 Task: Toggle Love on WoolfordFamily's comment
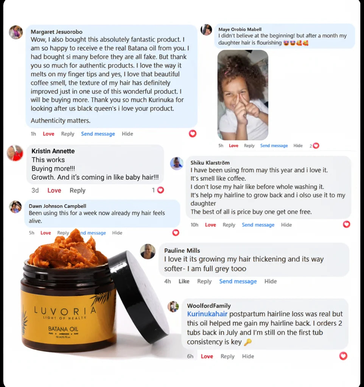coord(207,356)
